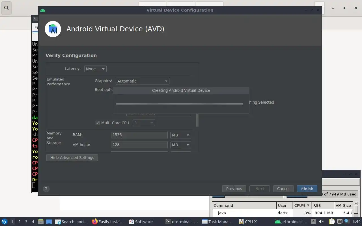Click the clipboard icon in system tray

pos(331,221)
